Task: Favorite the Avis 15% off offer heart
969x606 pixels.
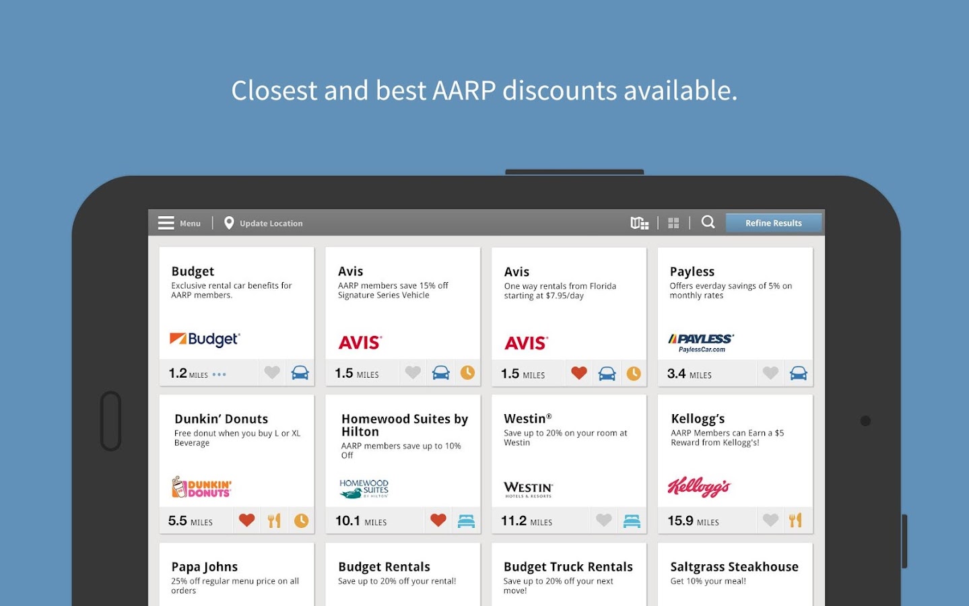Action: (x=413, y=372)
